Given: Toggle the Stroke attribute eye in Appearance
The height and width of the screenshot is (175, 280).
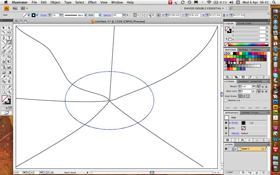Looking at the screenshot, I should [226, 123].
